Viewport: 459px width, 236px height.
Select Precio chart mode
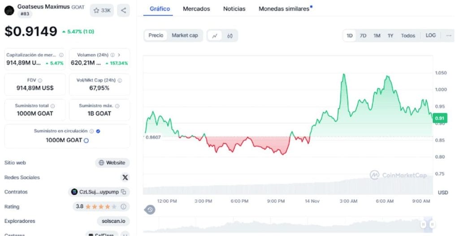pyautogui.click(x=156, y=35)
